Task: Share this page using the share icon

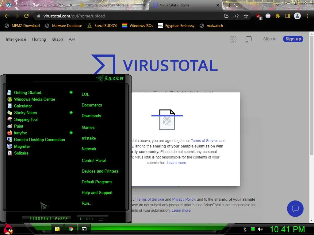Action: pyautogui.click(x=236, y=16)
